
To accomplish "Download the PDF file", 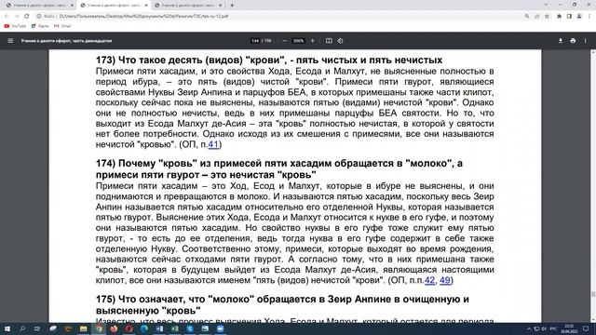I will pyautogui.click(x=561, y=41).
